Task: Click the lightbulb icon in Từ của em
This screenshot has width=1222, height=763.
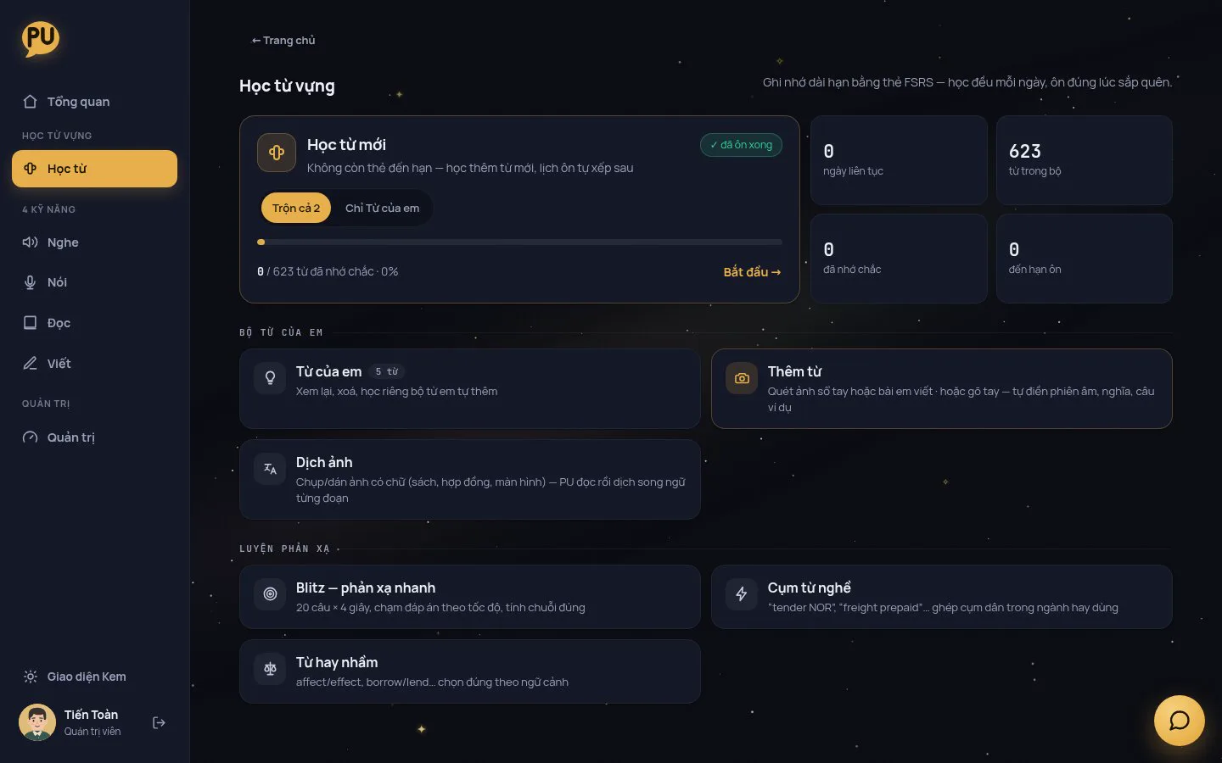Action: click(270, 378)
